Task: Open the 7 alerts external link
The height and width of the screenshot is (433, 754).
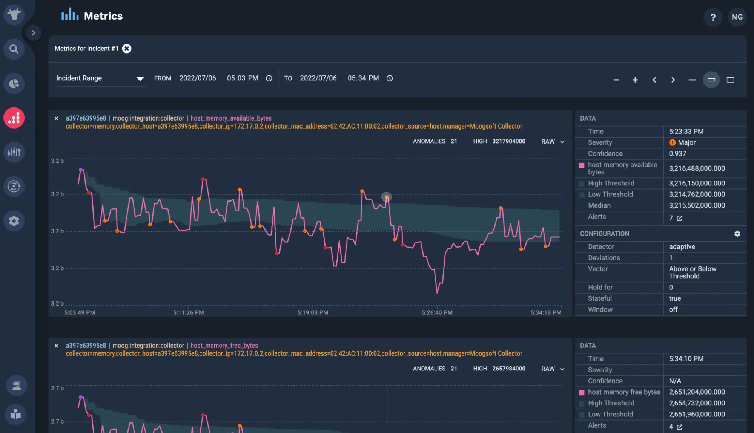Action: click(680, 218)
